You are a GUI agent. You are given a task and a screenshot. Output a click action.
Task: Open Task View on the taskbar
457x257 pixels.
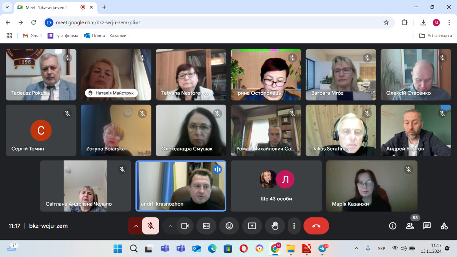pos(149,248)
